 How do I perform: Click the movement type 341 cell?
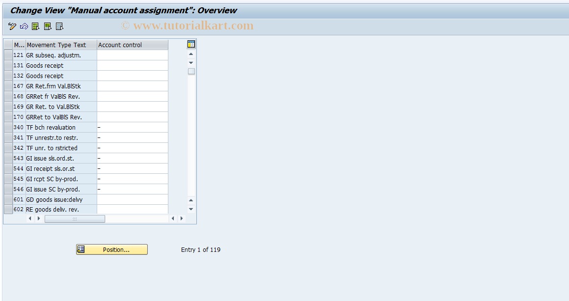tap(19, 137)
